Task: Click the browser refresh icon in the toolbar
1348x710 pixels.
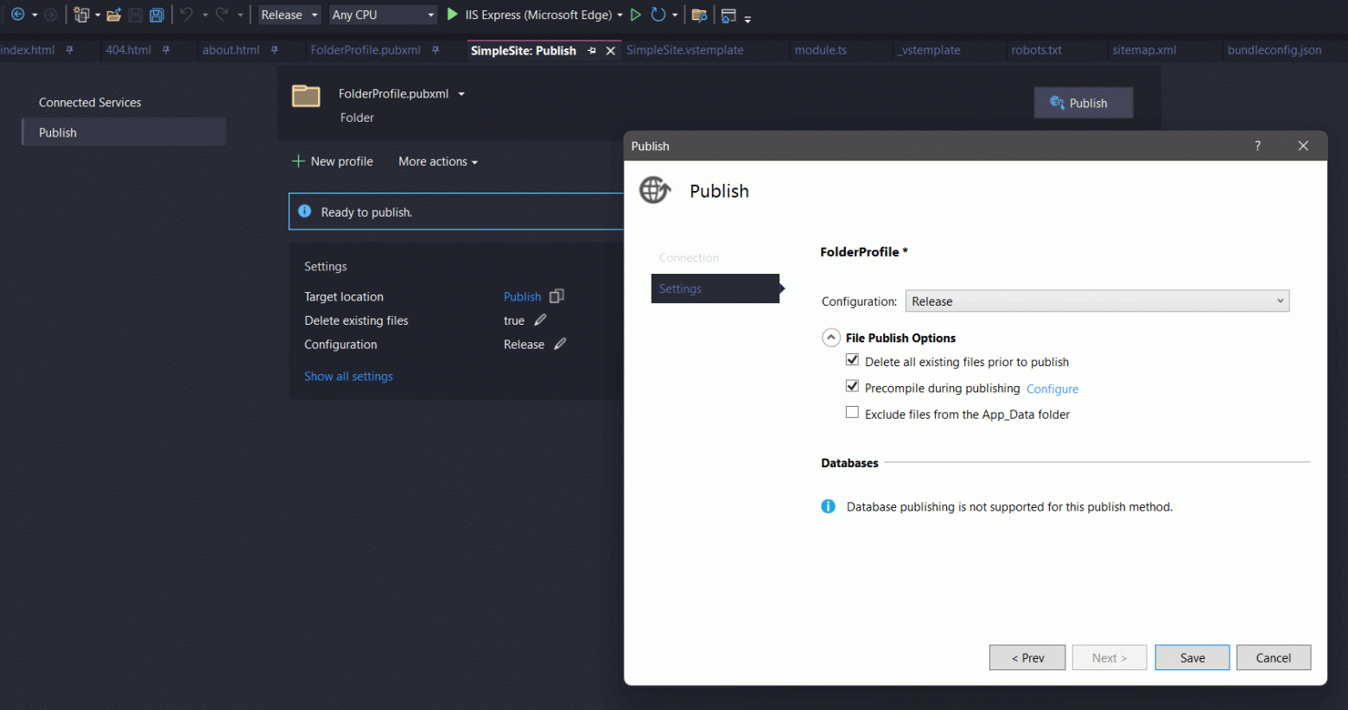Action: 659,15
